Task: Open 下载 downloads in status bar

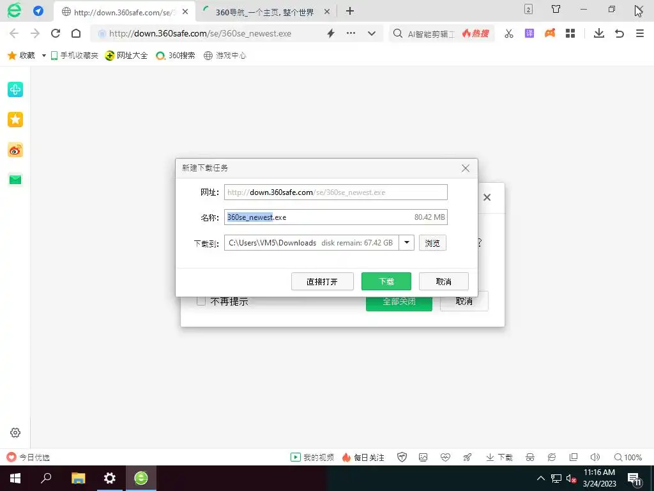Action: coord(499,458)
